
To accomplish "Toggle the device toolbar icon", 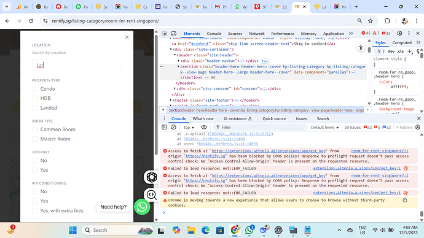I will (174, 34).
